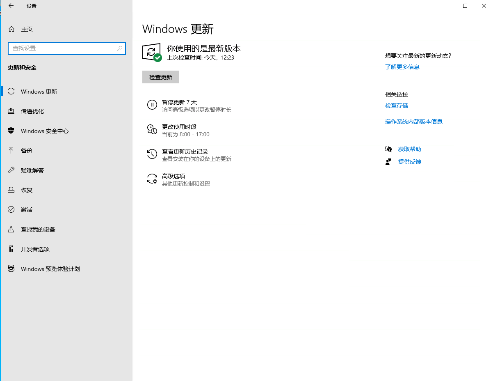493x381 pixels.
Task: Maximize the 设置 window
Action: coord(465,6)
